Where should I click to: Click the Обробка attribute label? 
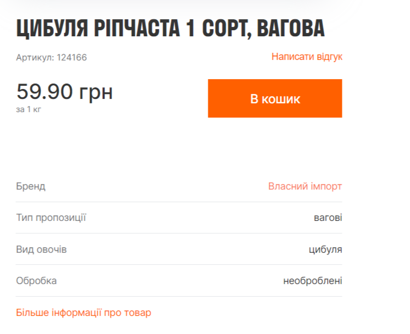click(x=36, y=281)
